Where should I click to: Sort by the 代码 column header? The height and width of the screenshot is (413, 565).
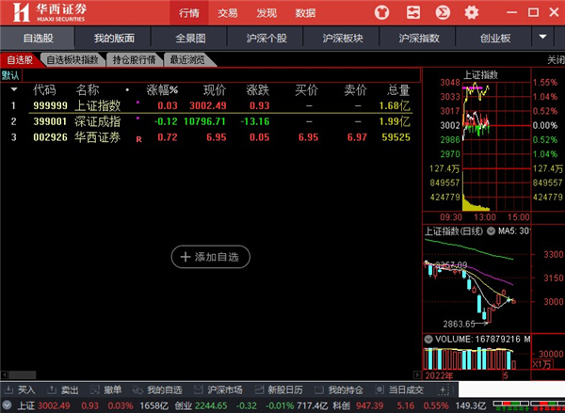click(x=44, y=89)
